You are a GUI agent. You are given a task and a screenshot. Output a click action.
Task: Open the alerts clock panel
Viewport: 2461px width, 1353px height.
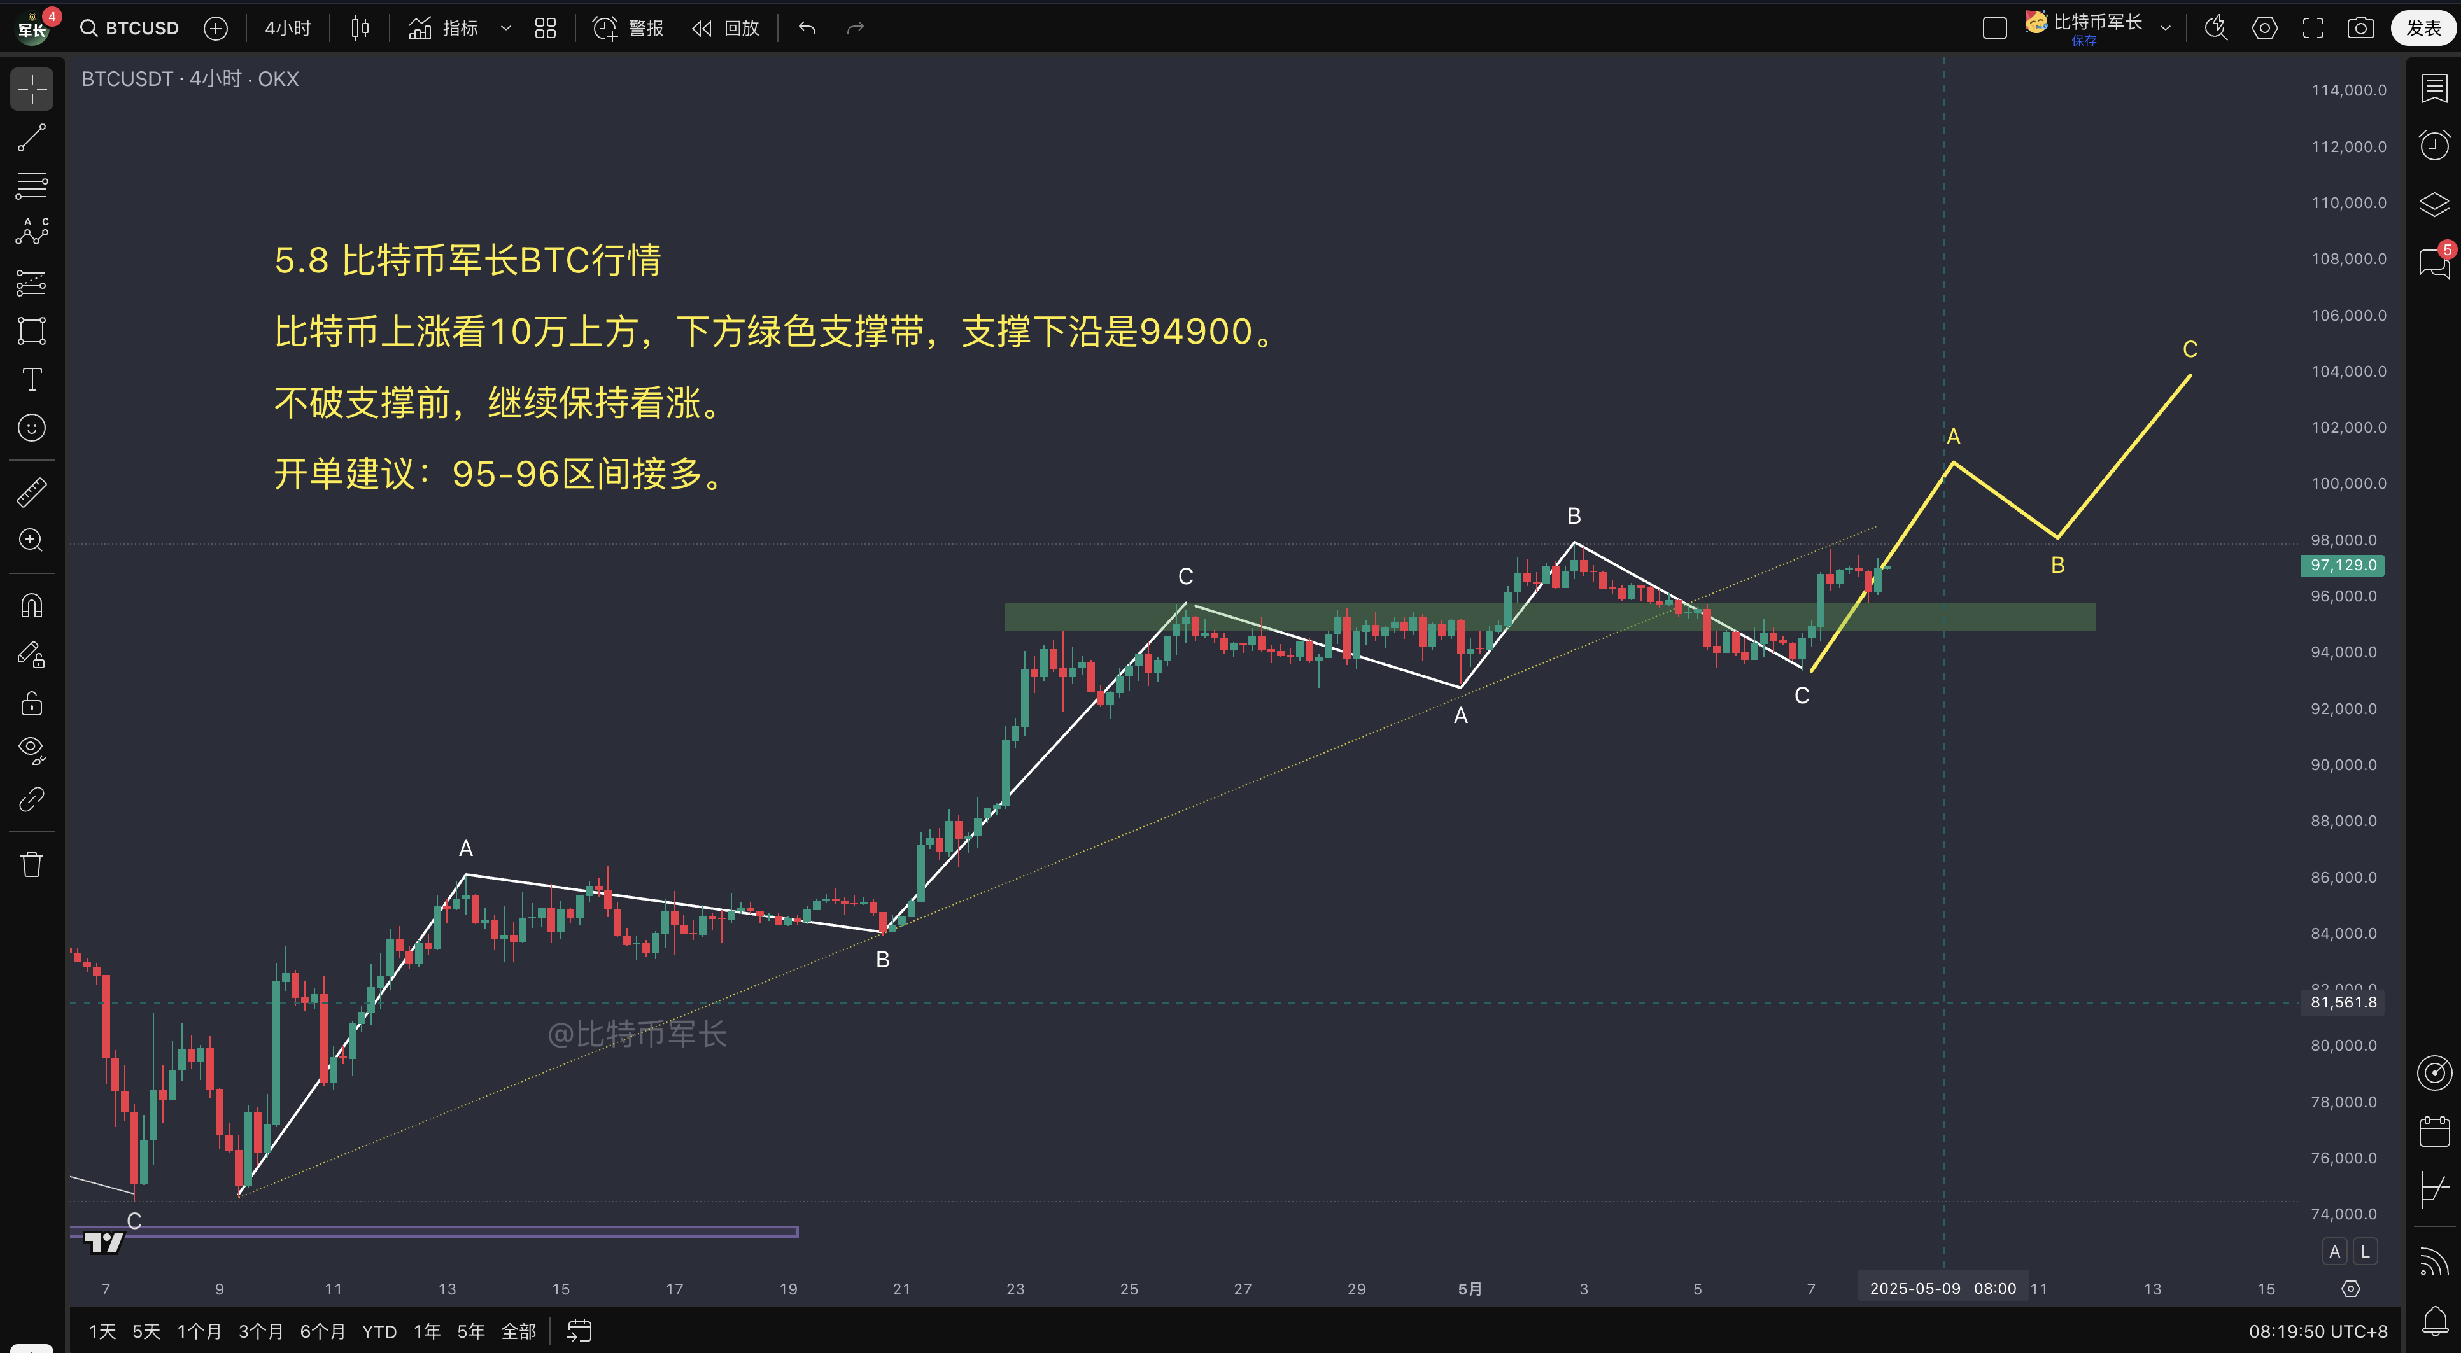click(2434, 146)
